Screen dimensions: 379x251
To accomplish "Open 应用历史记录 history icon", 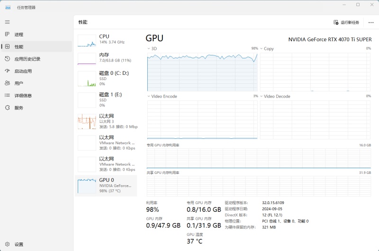I will click(x=7, y=59).
